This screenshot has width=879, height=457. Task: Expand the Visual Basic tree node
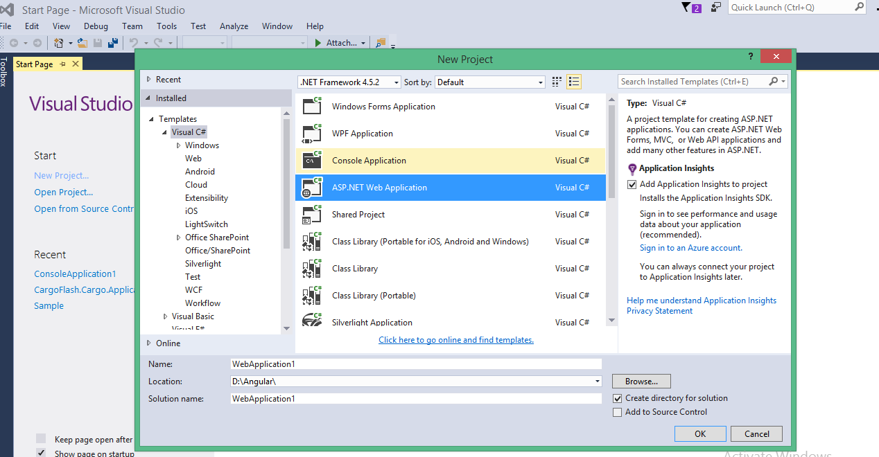[165, 316]
